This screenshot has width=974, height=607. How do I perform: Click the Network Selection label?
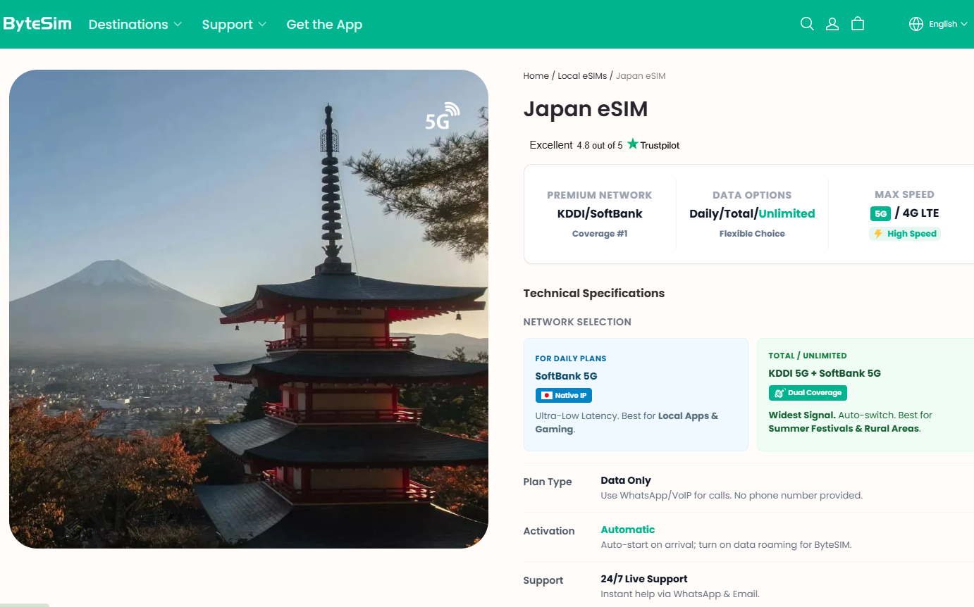click(x=577, y=322)
